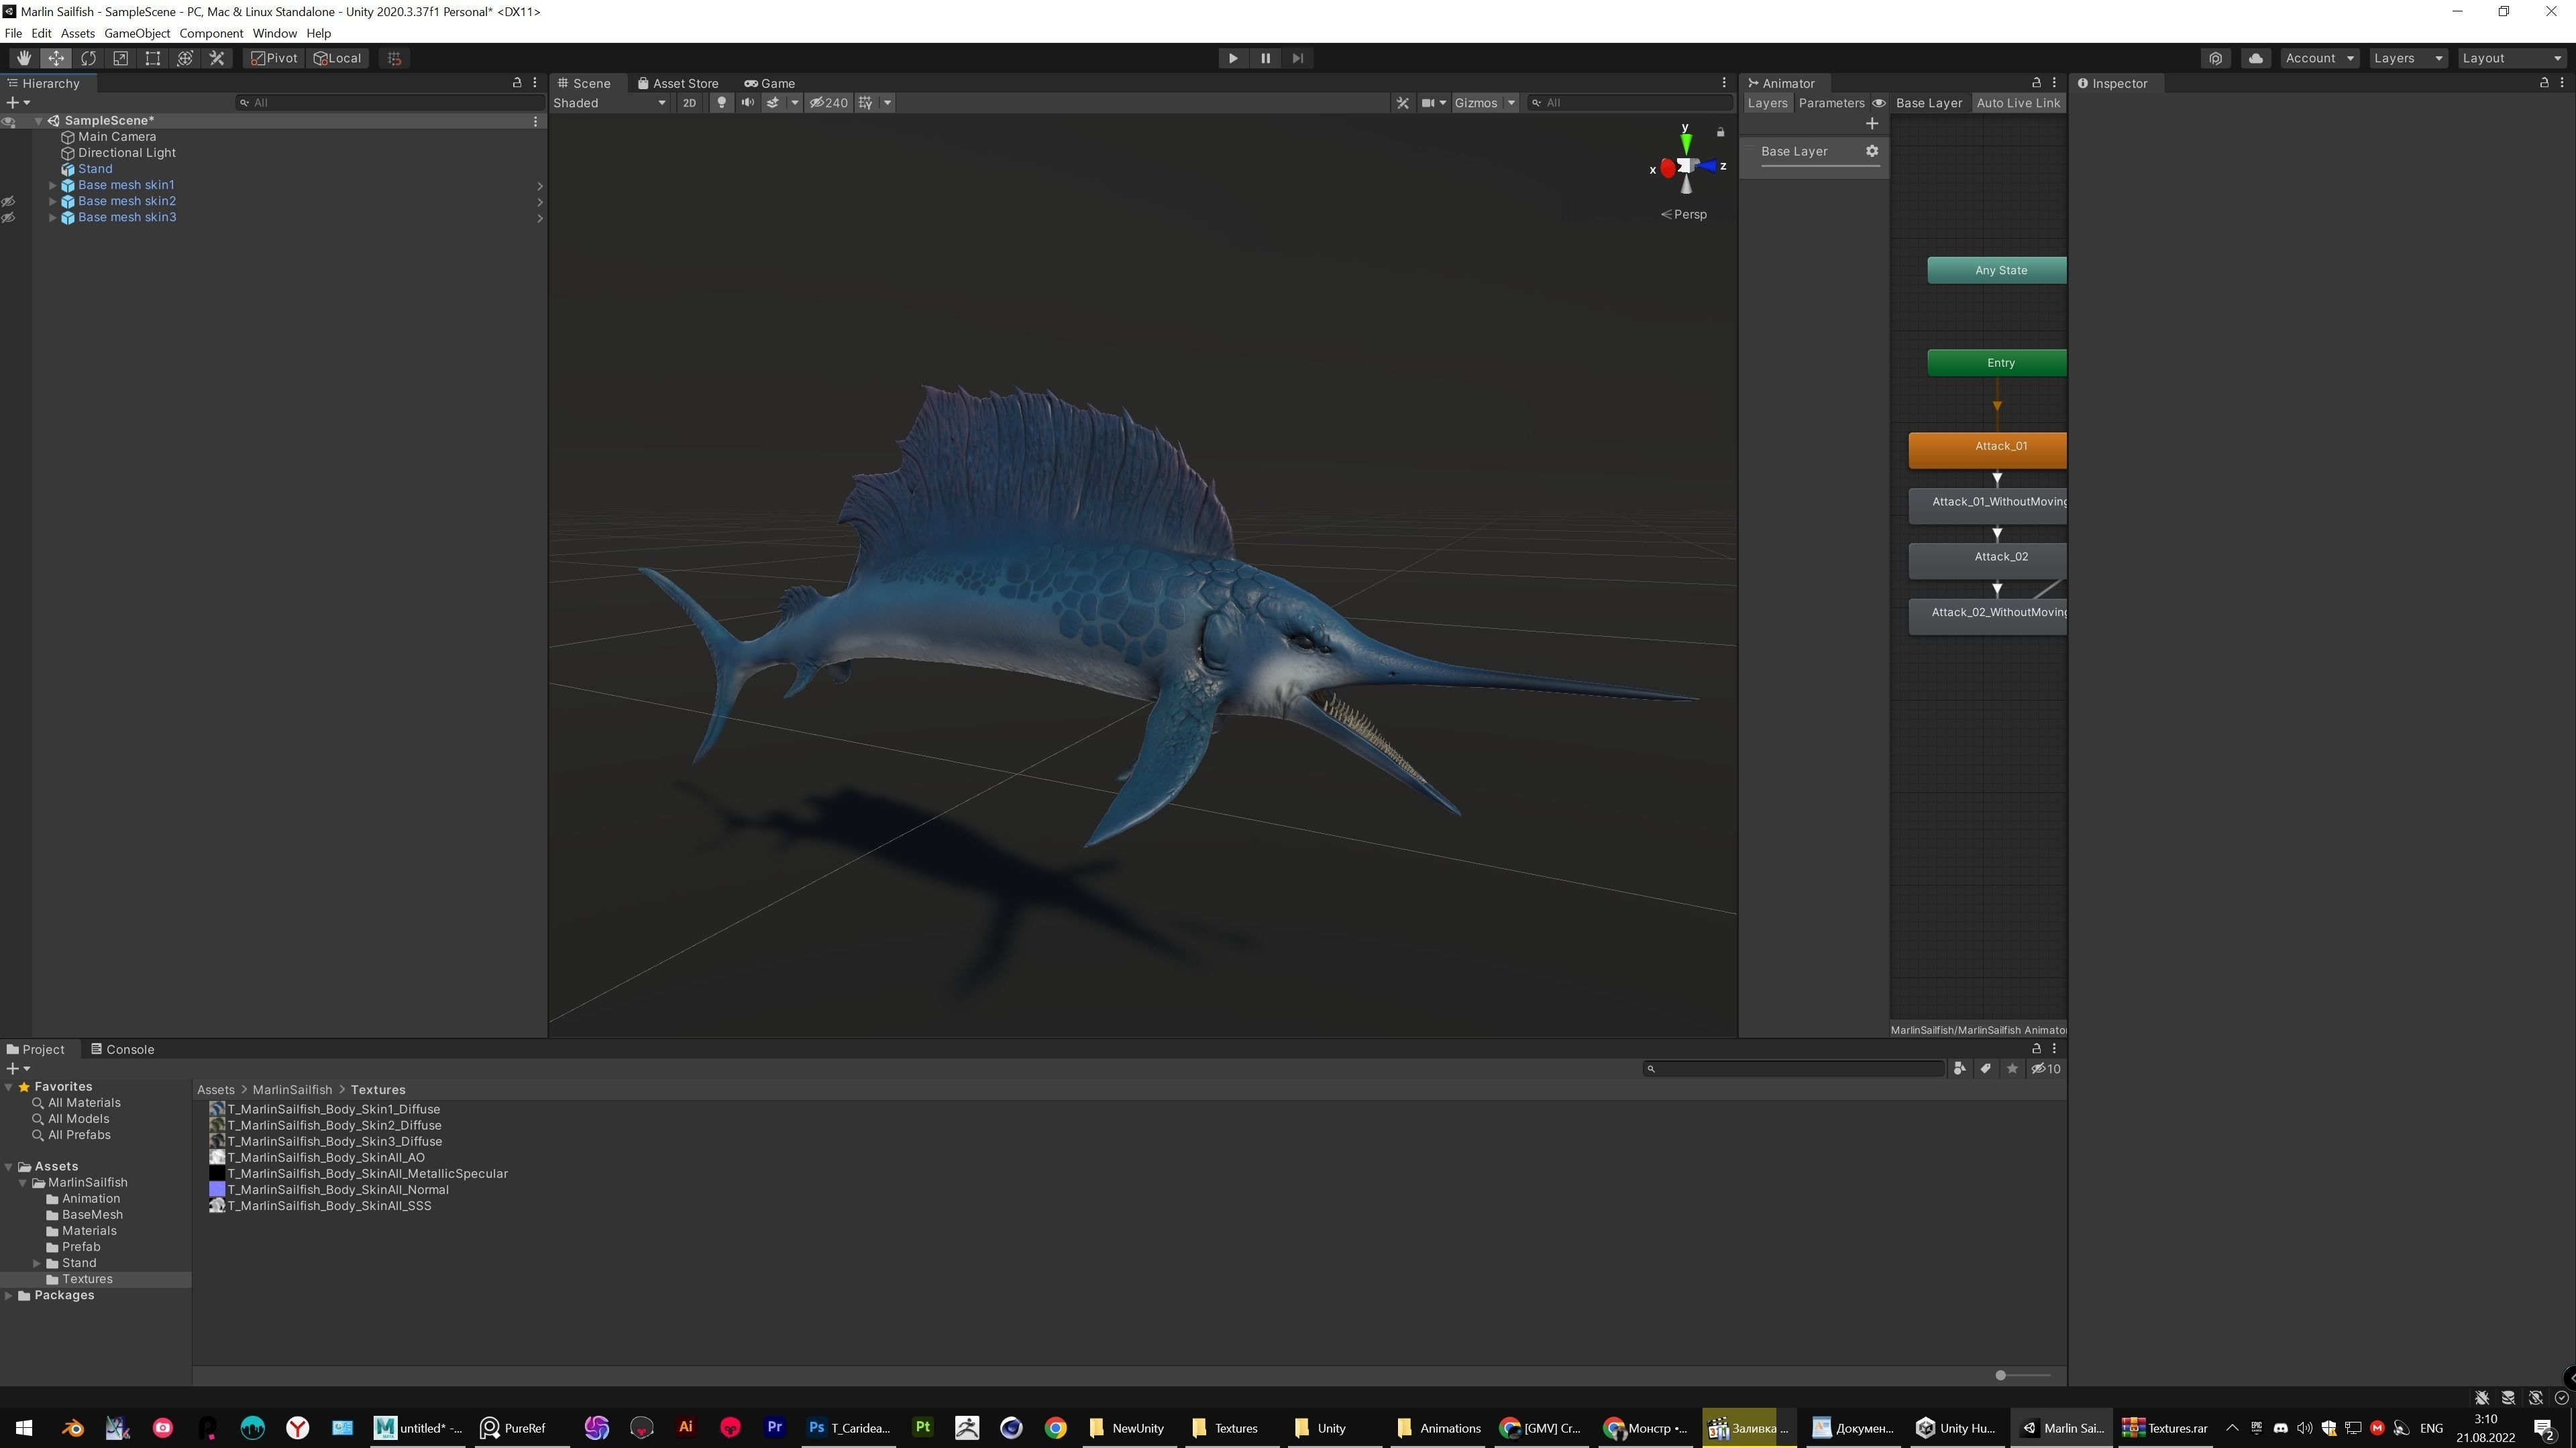Toggle Pivot handle position
The height and width of the screenshot is (1448, 2576).
coord(274,58)
